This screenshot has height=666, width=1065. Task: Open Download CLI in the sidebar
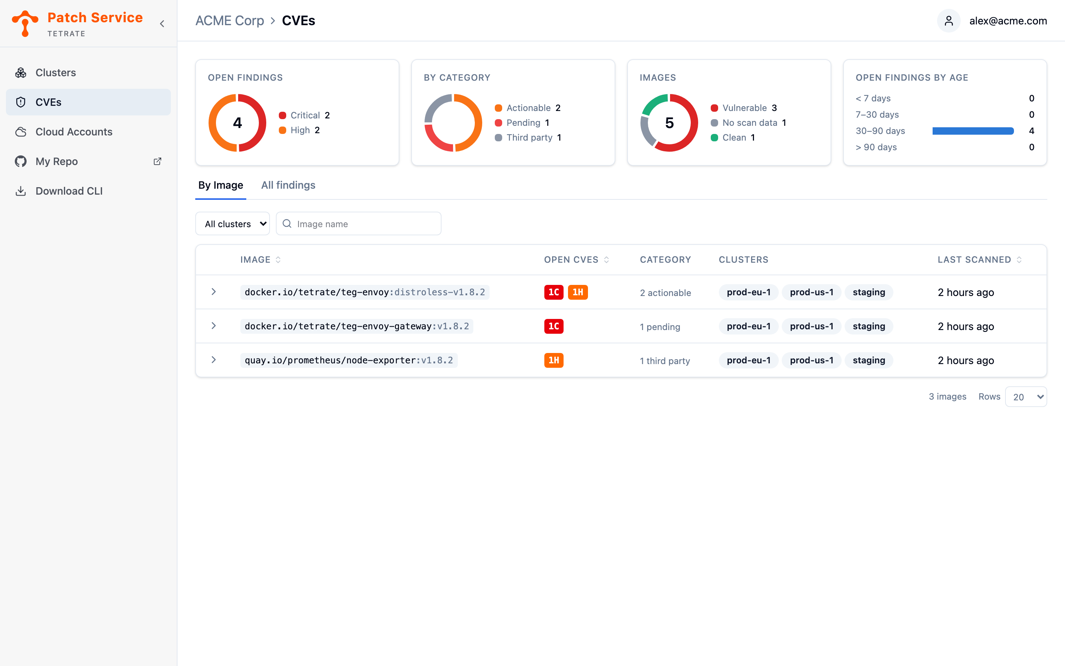point(88,191)
